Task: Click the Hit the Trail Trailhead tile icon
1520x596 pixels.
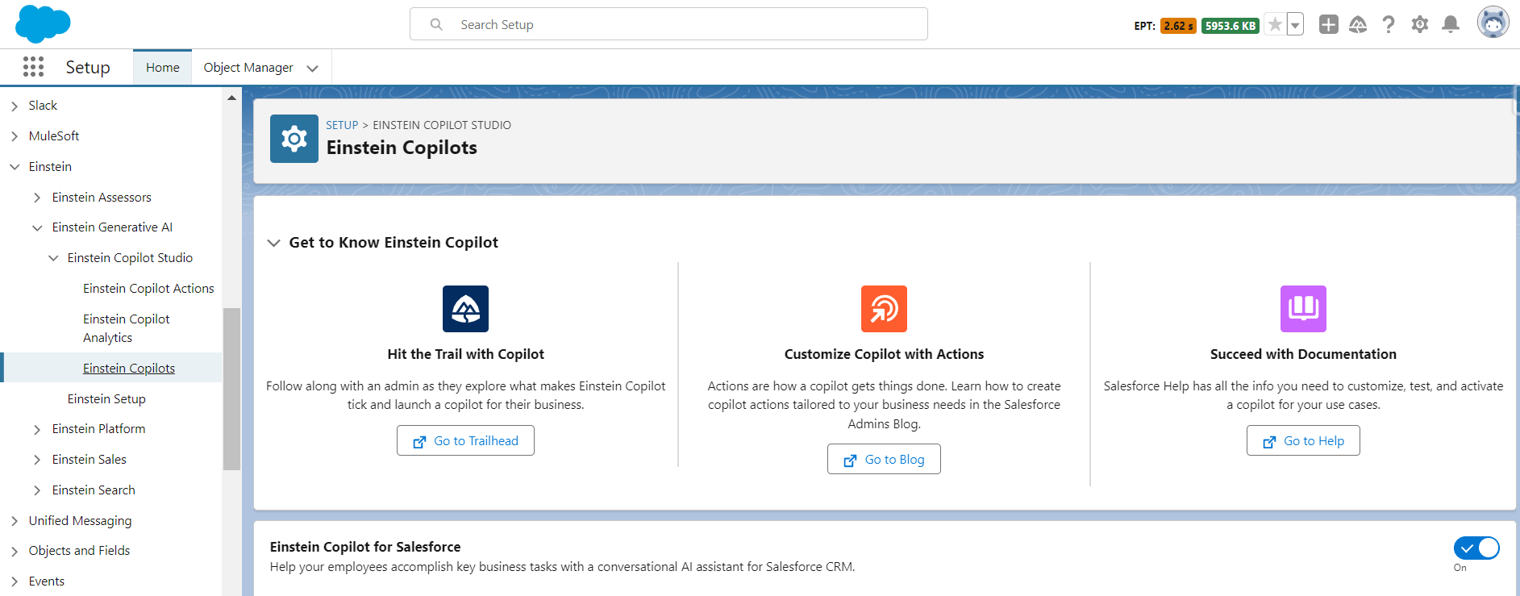Action: click(x=465, y=309)
